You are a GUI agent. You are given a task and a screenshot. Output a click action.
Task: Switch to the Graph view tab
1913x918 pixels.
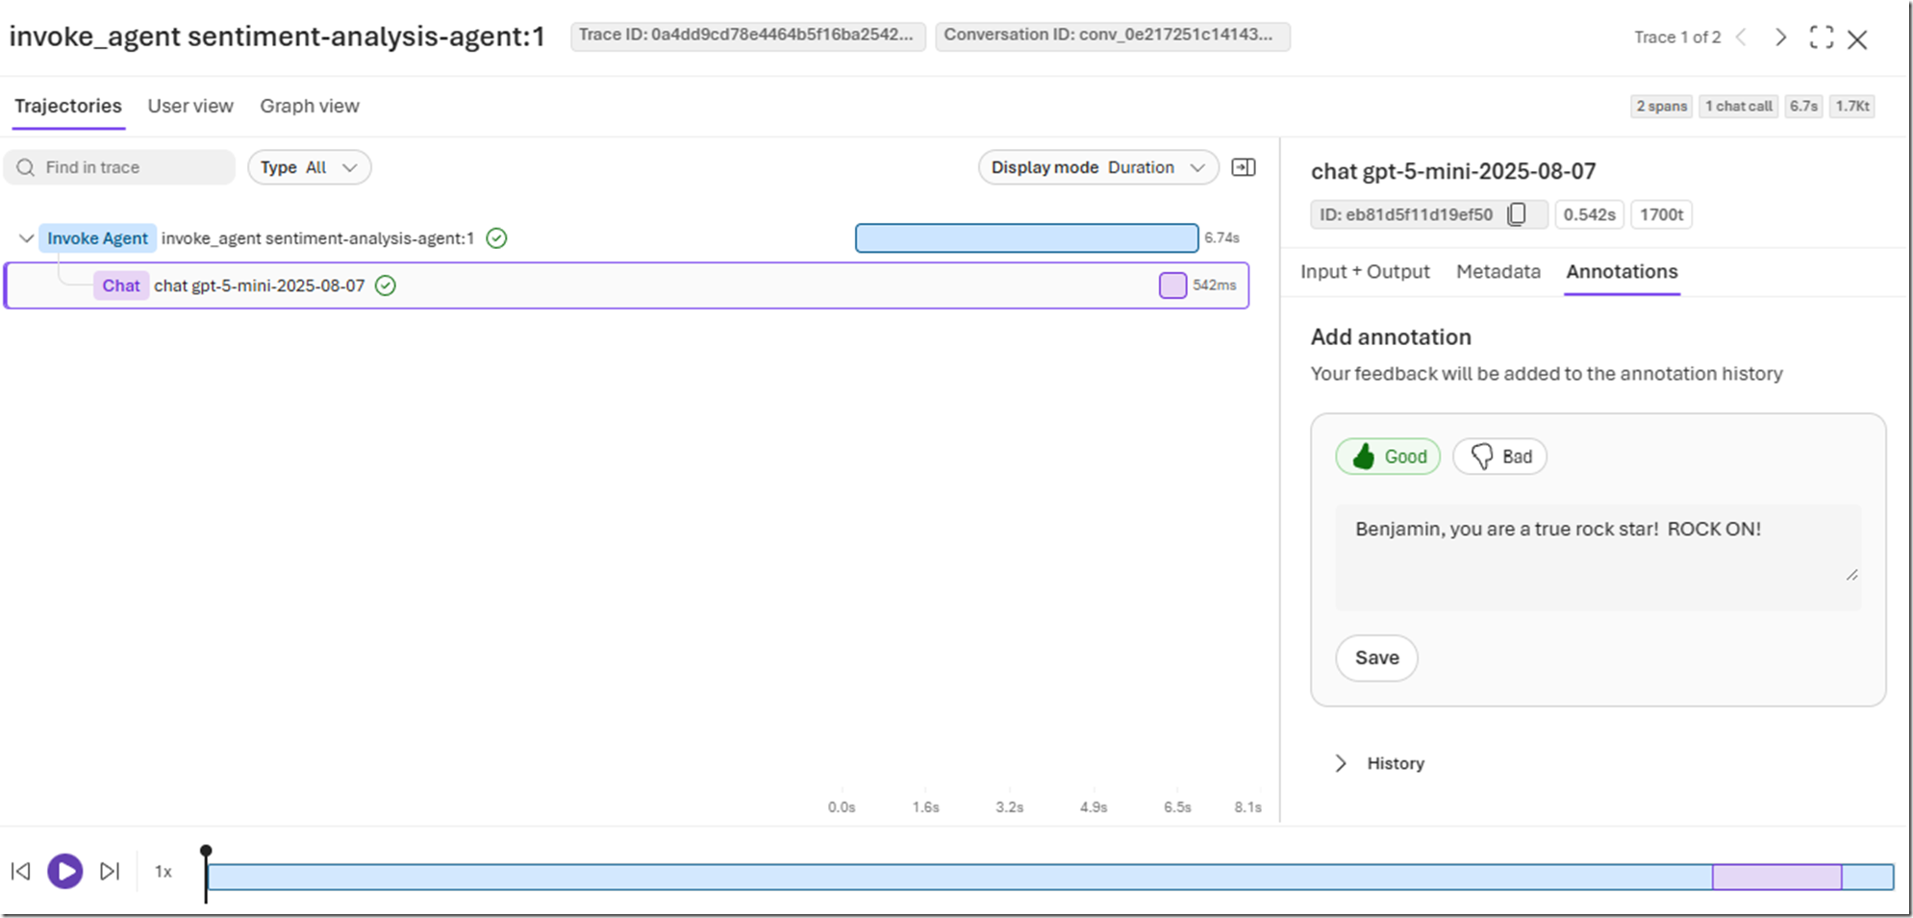[x=310, y=106]
